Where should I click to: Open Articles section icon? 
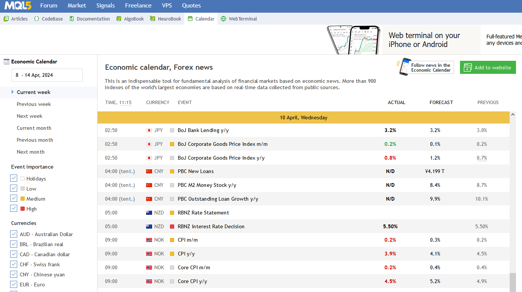[6, 19]
